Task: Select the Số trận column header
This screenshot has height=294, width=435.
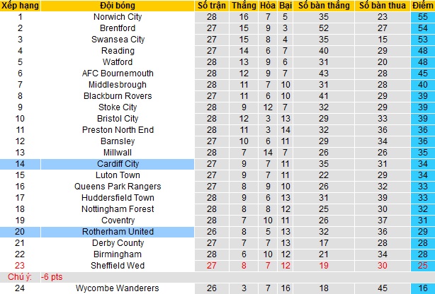Action: (x=212, y=6)
